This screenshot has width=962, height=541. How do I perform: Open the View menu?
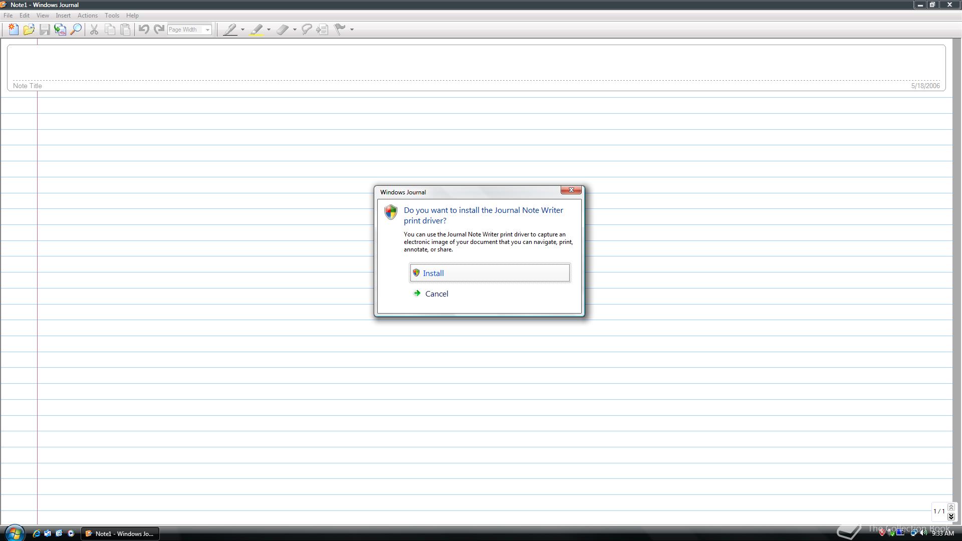(x=43, y=16)
